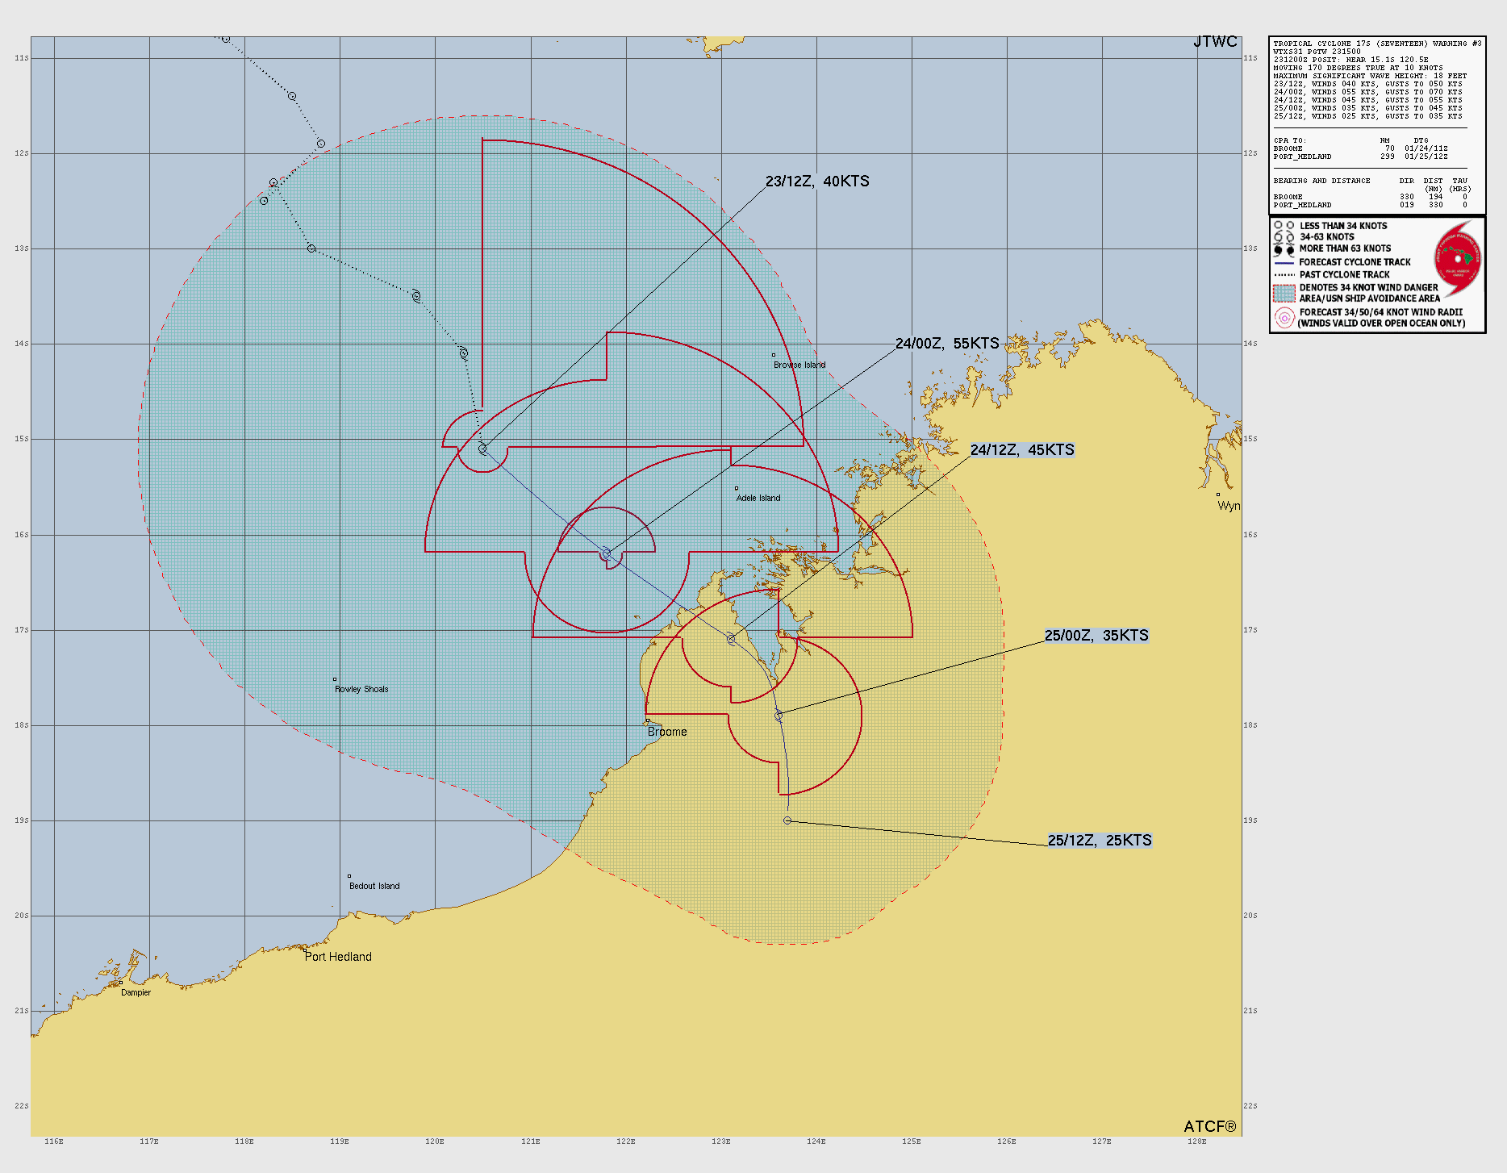Click the Browse Island location label
1507x1173 pixels.
[799, 365]
